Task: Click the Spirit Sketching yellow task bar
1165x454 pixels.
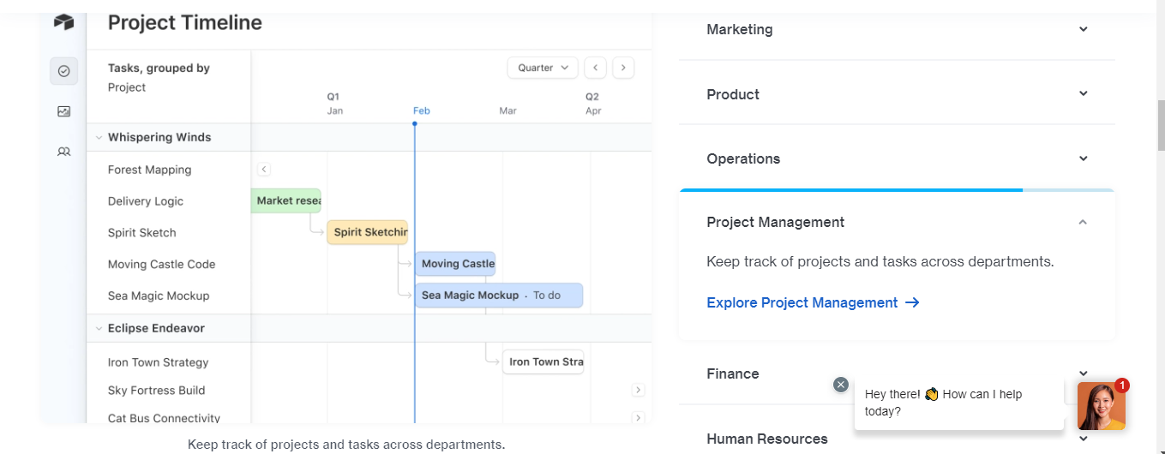Action: click(x=368, y=232)
